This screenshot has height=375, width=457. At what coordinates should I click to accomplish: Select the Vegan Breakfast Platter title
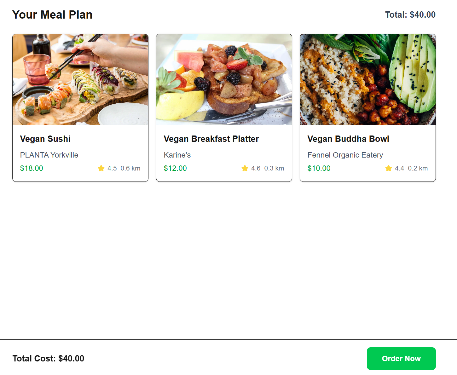[211, 139]
